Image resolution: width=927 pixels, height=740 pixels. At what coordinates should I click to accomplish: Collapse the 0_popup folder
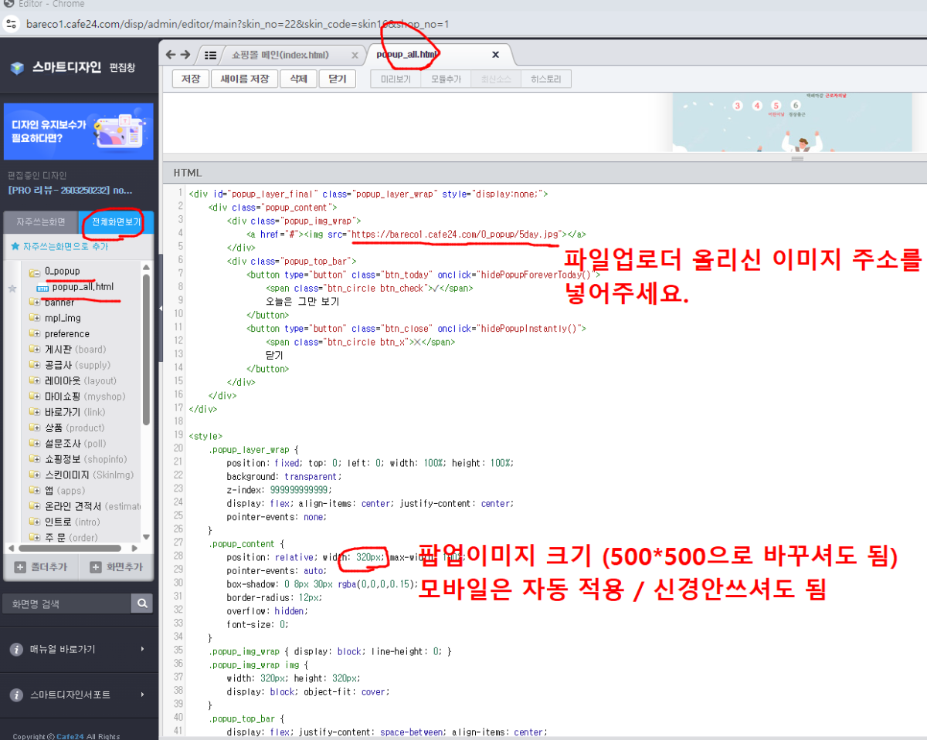[35, 272]
